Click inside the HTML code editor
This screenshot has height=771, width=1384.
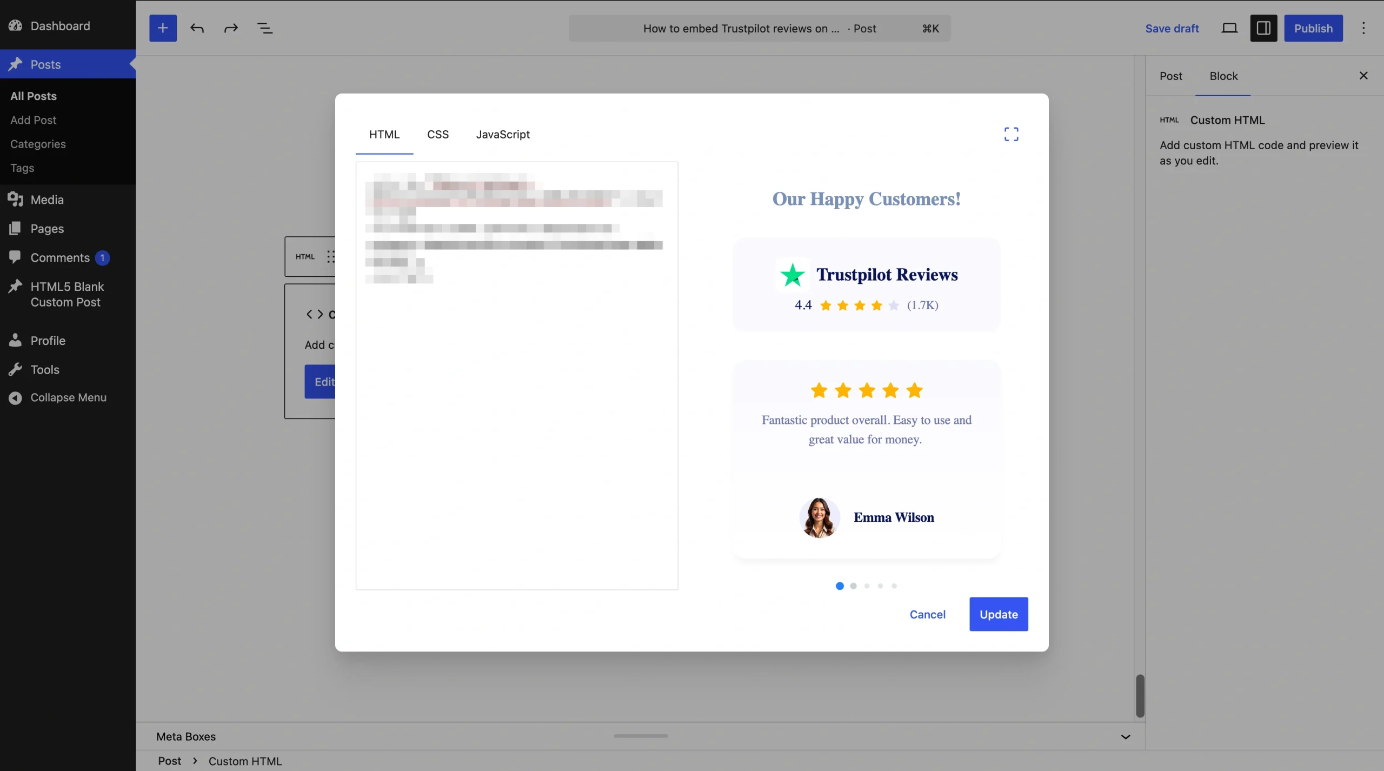pos(517,376)
